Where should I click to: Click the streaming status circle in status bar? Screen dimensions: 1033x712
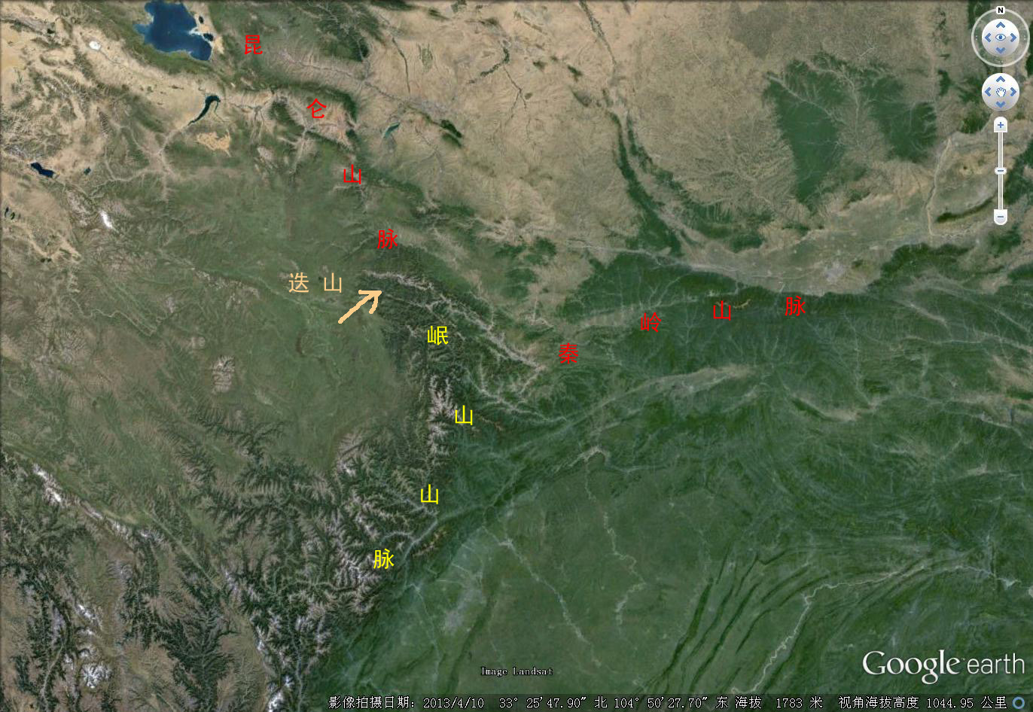click(x=1019, y=703)
